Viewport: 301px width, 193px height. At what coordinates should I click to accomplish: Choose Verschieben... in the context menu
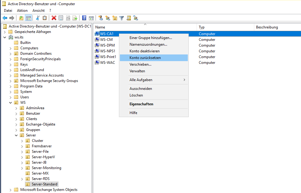point(154,64)
